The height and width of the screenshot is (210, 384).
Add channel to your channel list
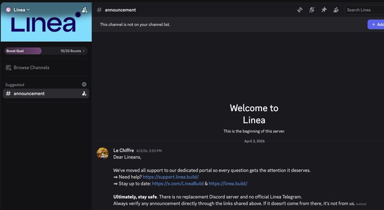pyautogui.click(x=376, y=24)
